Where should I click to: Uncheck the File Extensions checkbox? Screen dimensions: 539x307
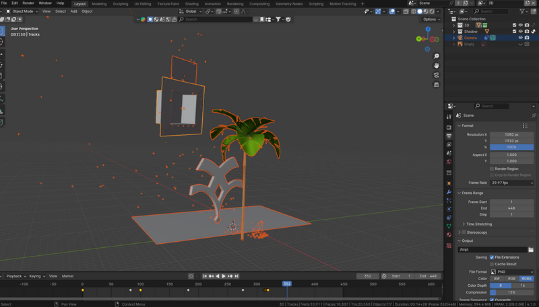pyautogui.click(x=492, y=257)
